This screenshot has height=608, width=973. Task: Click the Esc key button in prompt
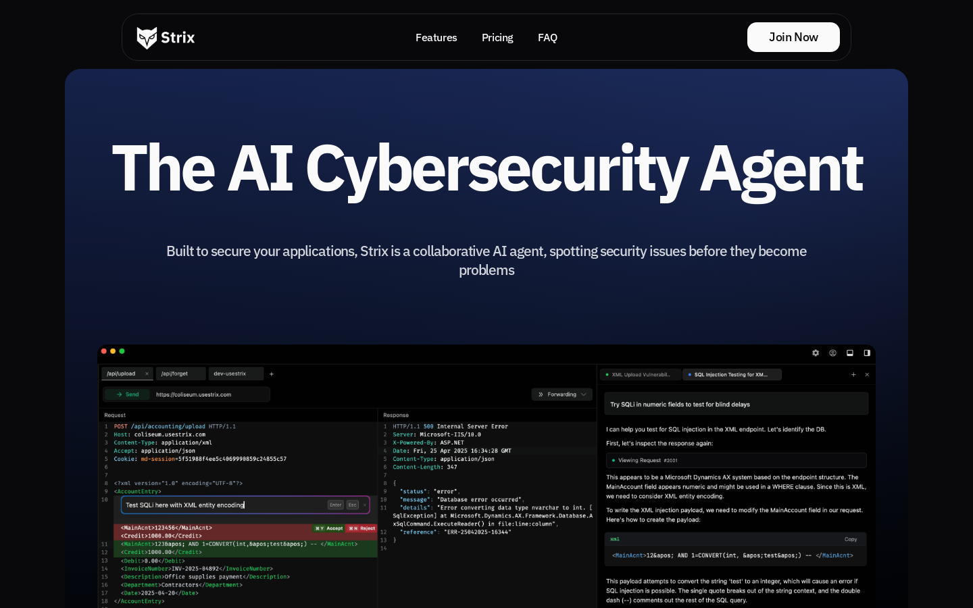point(353,505)
